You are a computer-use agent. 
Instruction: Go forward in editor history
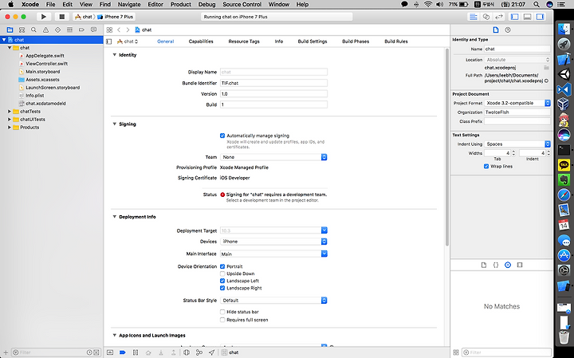click(x=128, y=30)
